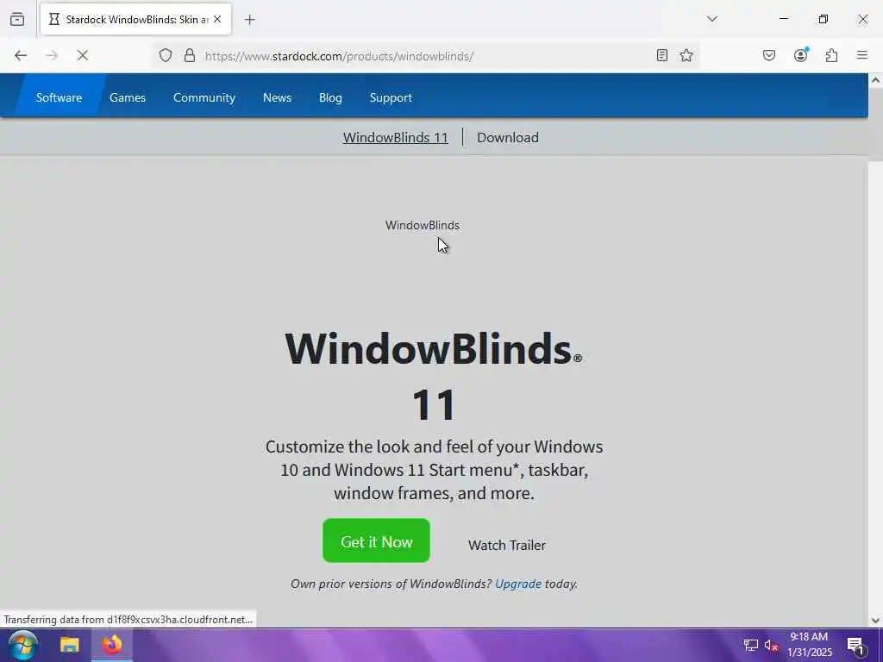Click the scrollbar down arrow
883x662 pixels.
click(x=876, y=621)
